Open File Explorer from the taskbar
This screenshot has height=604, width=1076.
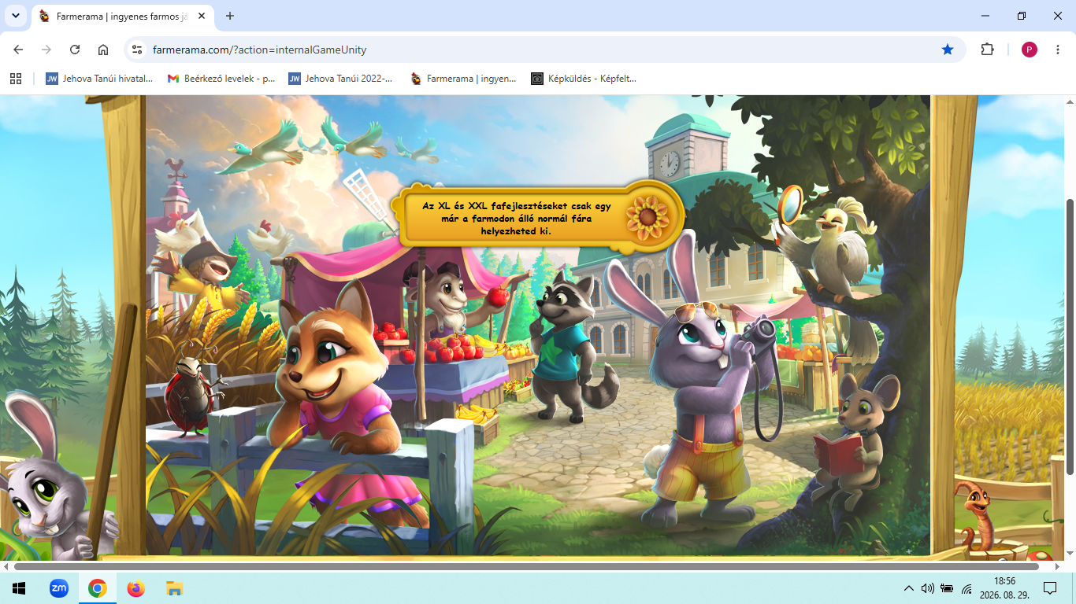point(175,588)
